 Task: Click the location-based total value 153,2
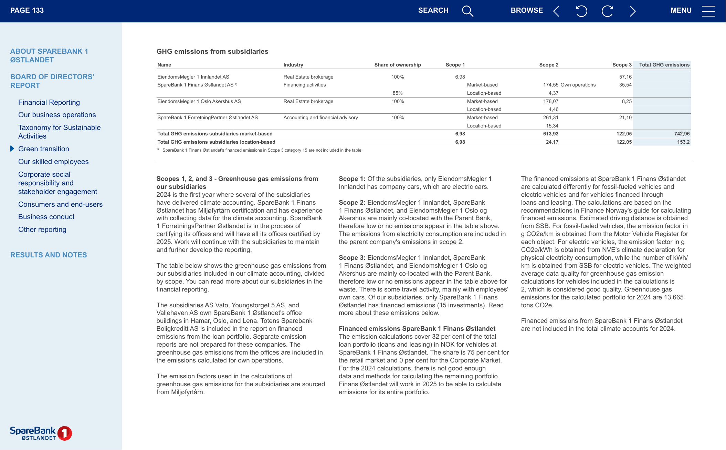pos(683,142)
